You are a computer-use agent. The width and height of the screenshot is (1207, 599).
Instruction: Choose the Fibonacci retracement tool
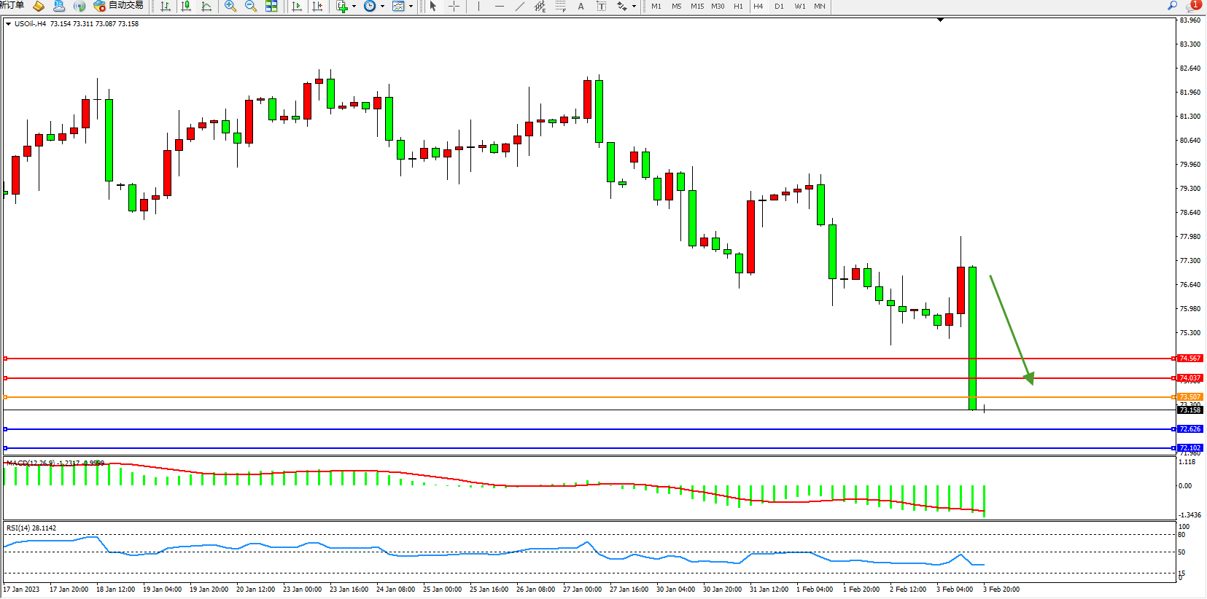[560, 7]
